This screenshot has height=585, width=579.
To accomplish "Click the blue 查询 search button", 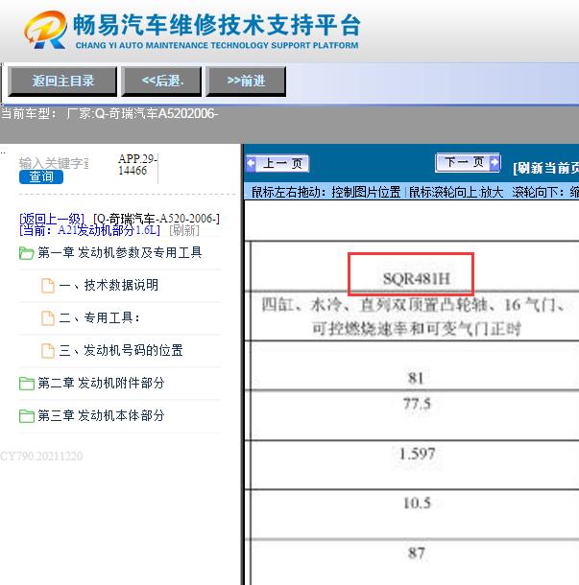I will pos(41,176).
